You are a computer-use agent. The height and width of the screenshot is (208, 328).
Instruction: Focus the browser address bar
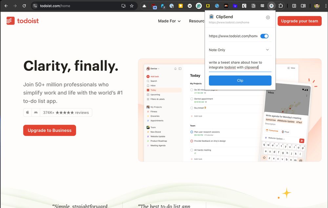coord(79,6)
